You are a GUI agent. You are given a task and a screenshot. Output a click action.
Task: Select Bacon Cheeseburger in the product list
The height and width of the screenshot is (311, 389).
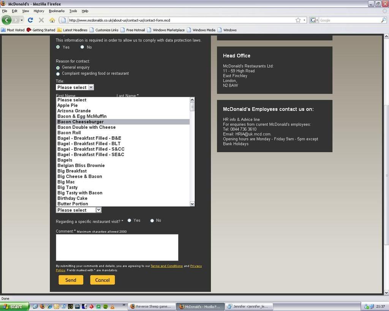click(x=123, y=122)
